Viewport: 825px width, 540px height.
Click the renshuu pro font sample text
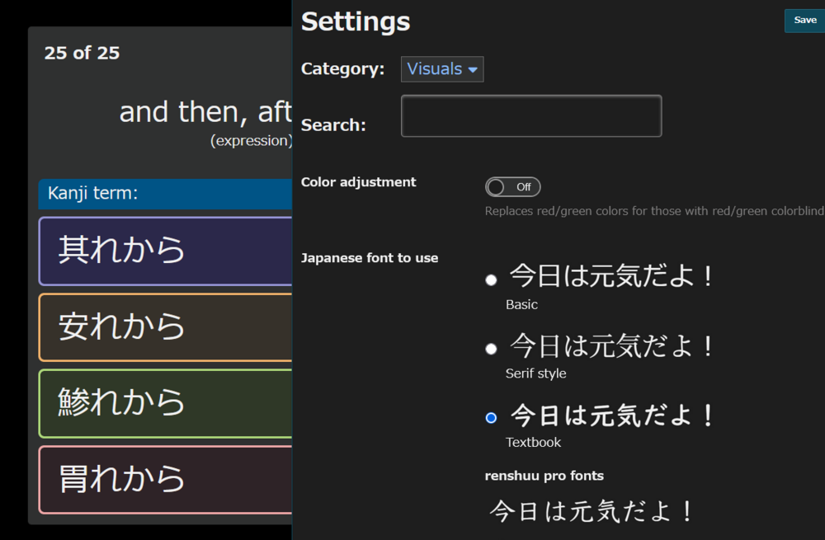click(592, 512)
